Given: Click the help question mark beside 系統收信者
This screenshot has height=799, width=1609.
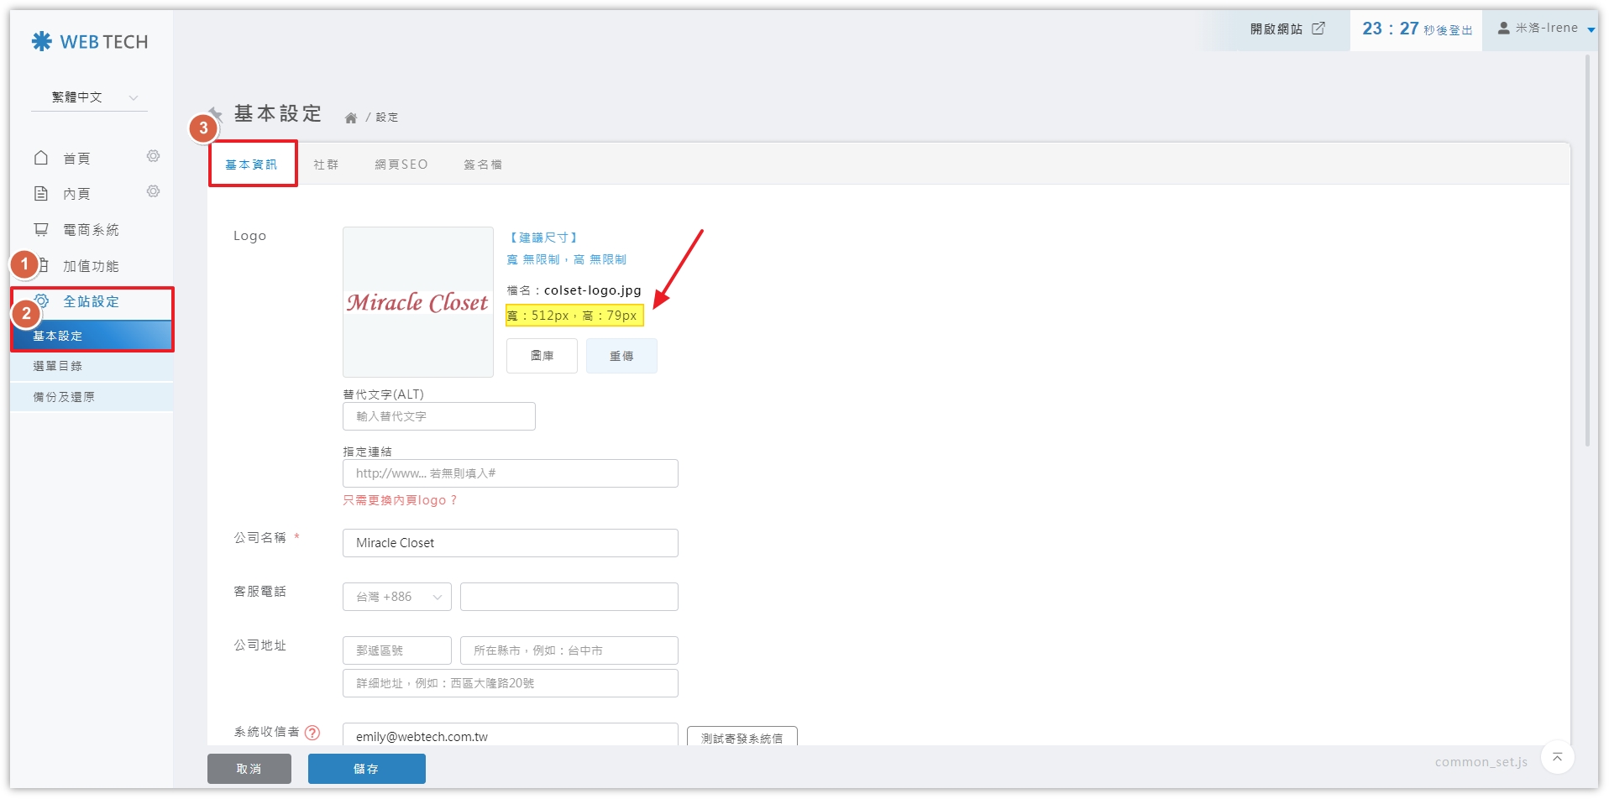Looking at the screenshot, I should pos(312,733).
